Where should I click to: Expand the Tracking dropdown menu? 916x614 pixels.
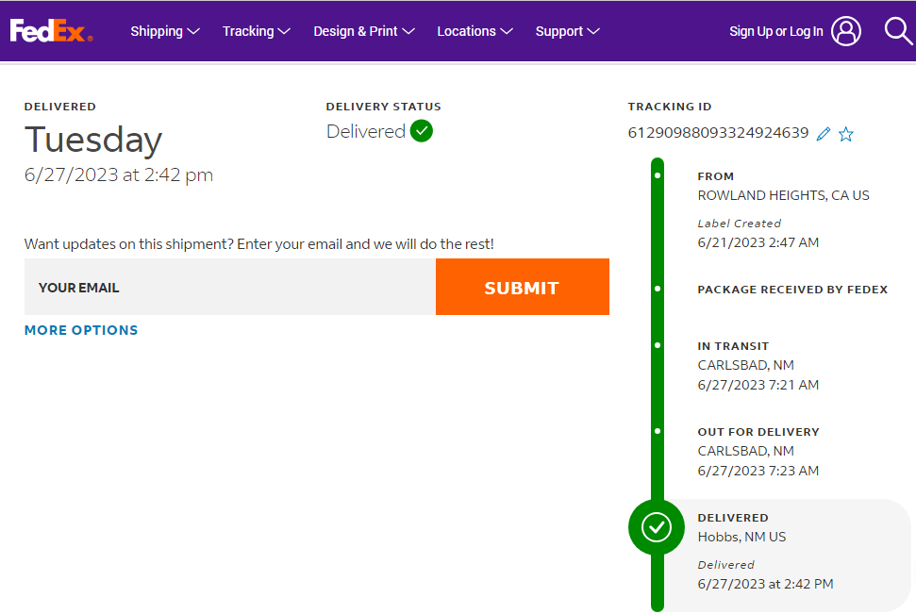257,31
